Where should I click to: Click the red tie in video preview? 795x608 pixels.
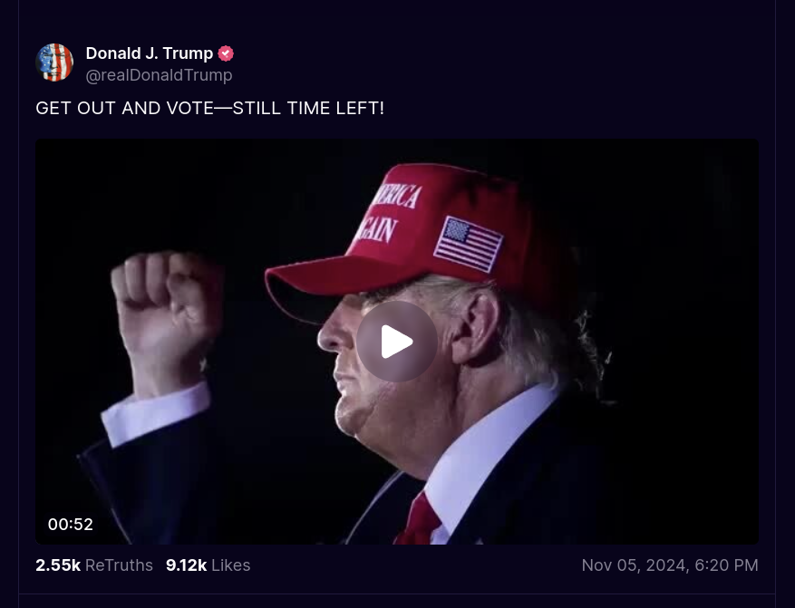point(420,519)
